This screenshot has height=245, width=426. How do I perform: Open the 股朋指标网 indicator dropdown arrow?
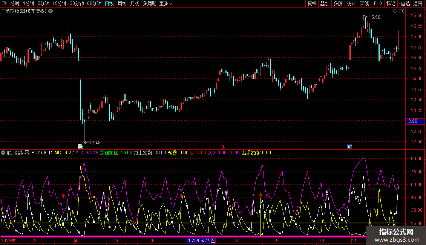3,153
